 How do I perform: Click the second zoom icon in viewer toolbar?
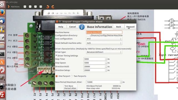click(x=30, y=7)
